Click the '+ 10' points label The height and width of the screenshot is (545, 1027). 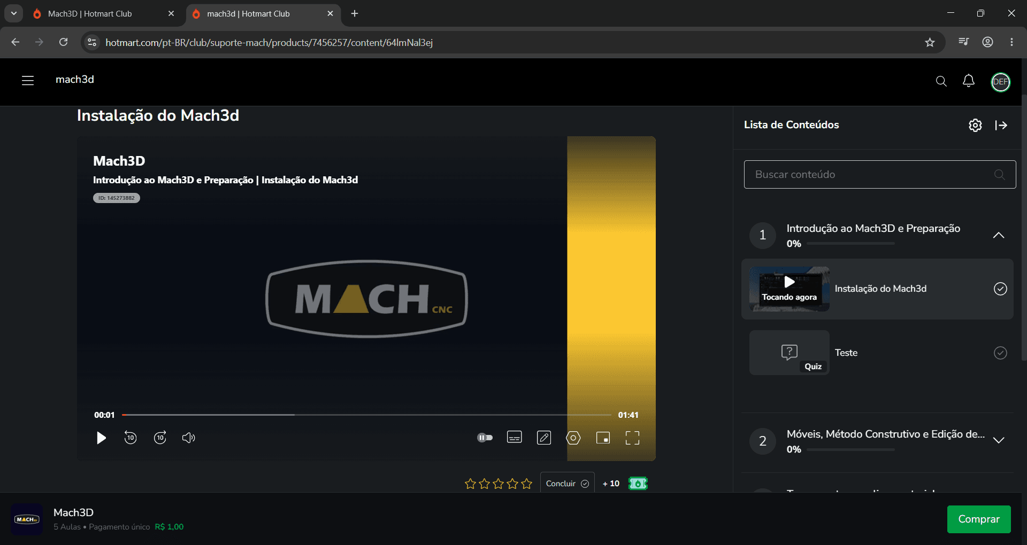point(611,484)
